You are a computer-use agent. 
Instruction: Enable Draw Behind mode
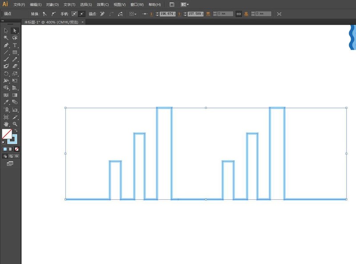coord(11,156)
